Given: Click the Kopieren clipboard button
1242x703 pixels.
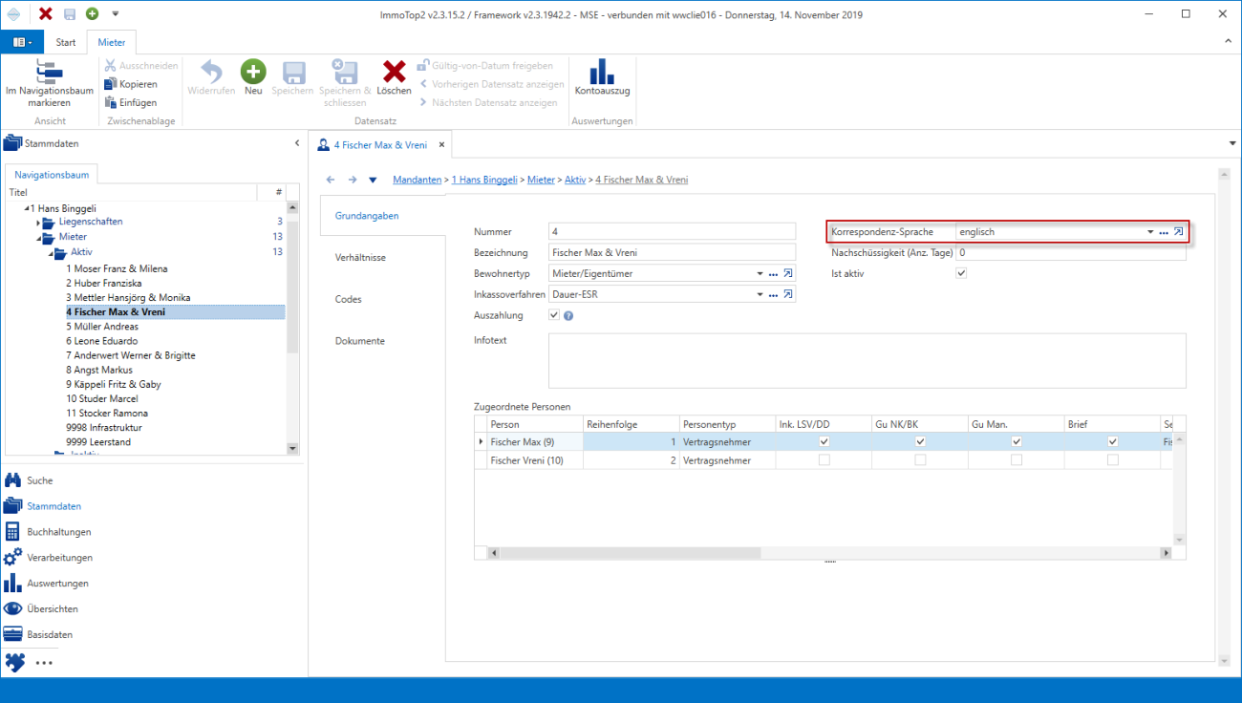Looking at the screenshot, I should 131,84.
